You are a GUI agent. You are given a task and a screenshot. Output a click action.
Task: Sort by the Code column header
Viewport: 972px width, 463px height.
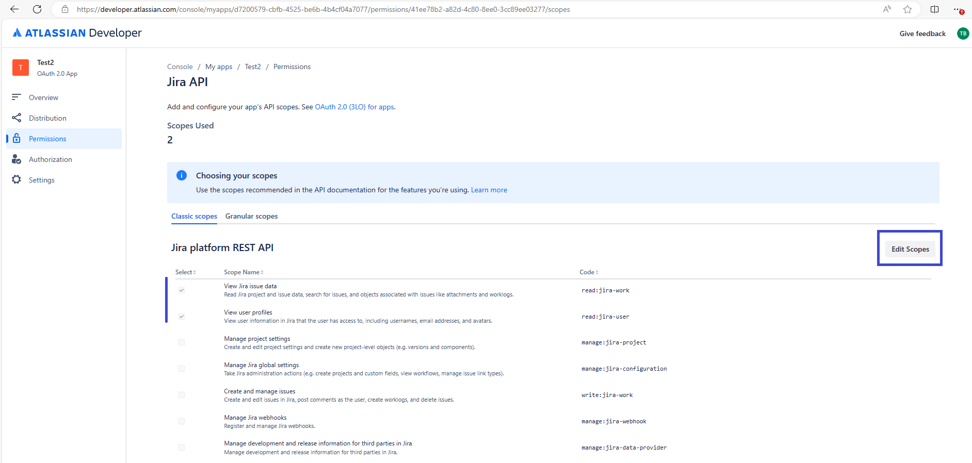click(589, 272)
